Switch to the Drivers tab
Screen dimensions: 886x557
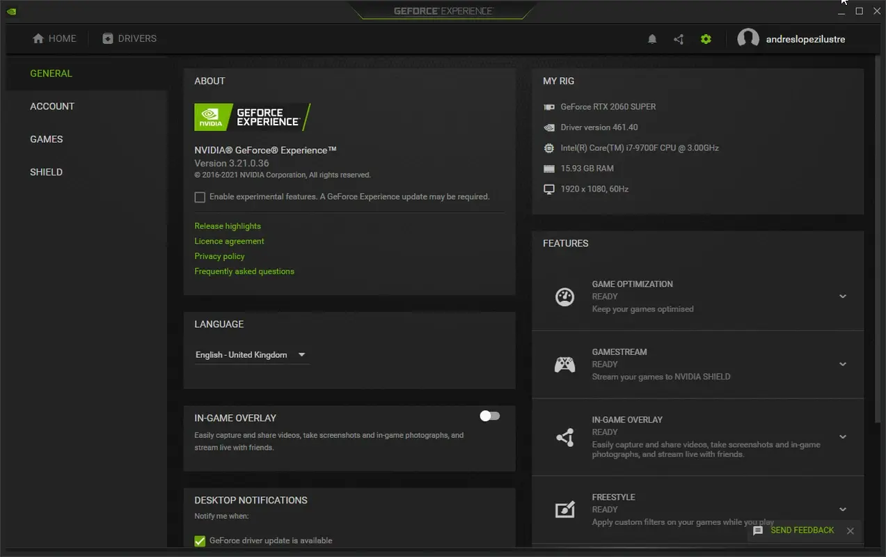click(x=129, y=38)
